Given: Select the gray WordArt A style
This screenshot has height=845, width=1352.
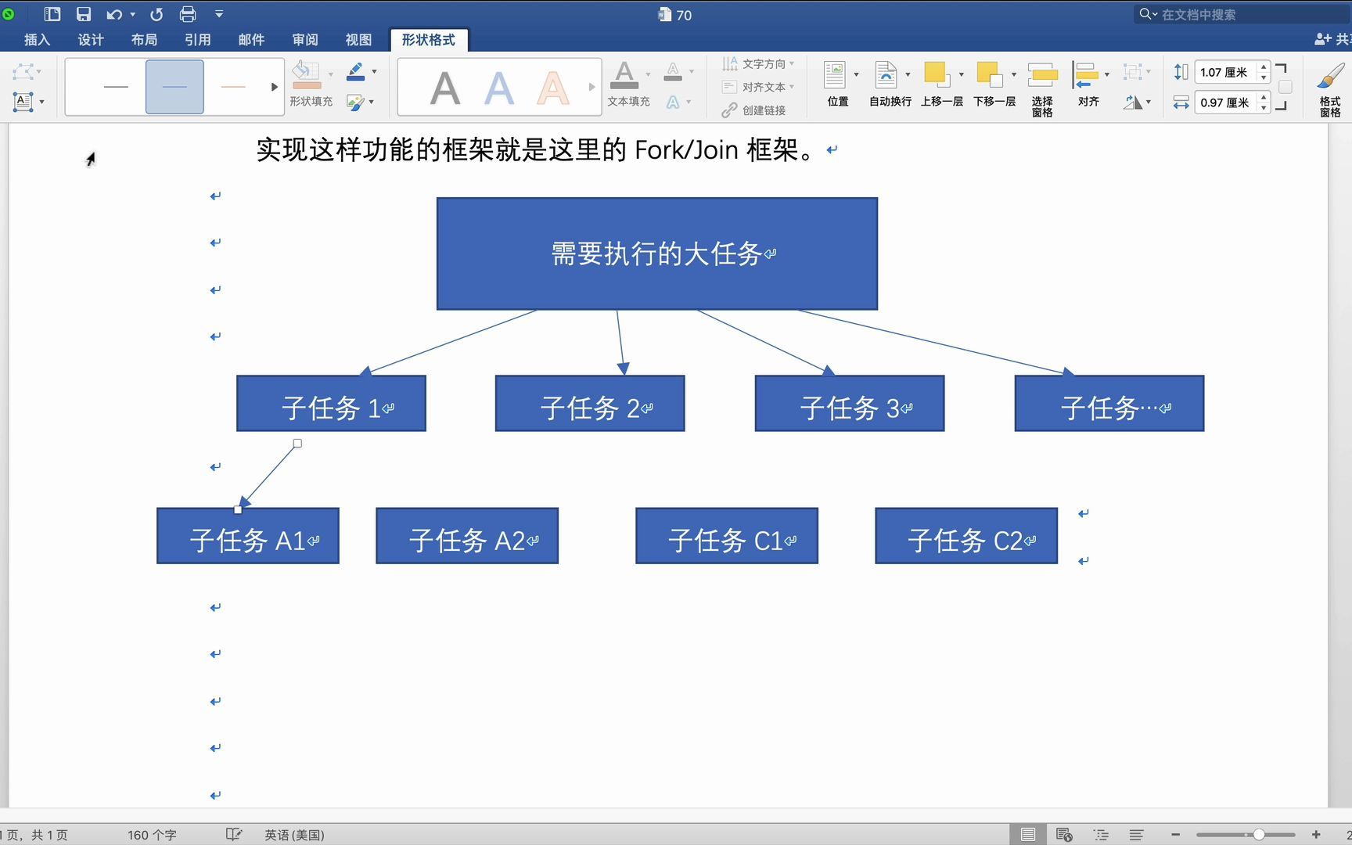Looking at the screenshot, I should pyautogui.click(x=445, y=88).
